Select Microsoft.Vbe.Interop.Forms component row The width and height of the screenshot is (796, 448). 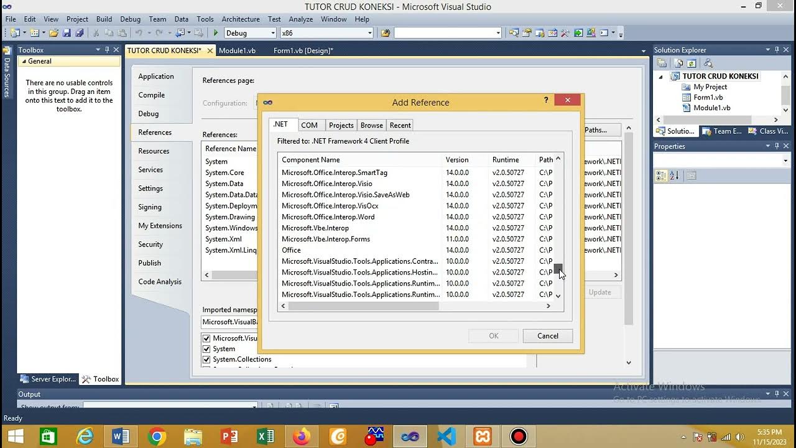point(415,239)
